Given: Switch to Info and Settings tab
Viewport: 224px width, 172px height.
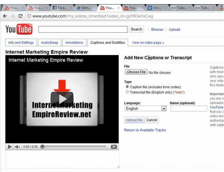Looking at the screenshot, I should tap(21, 43).
